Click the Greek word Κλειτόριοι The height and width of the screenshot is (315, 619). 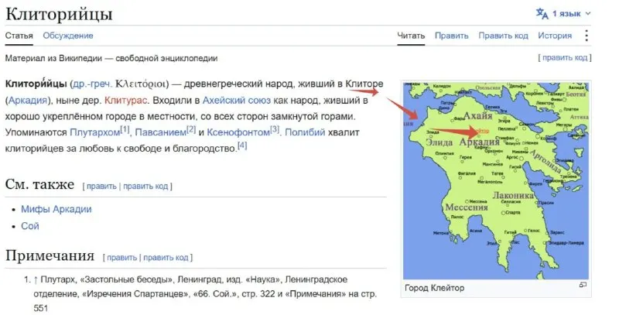pos(142,84)
